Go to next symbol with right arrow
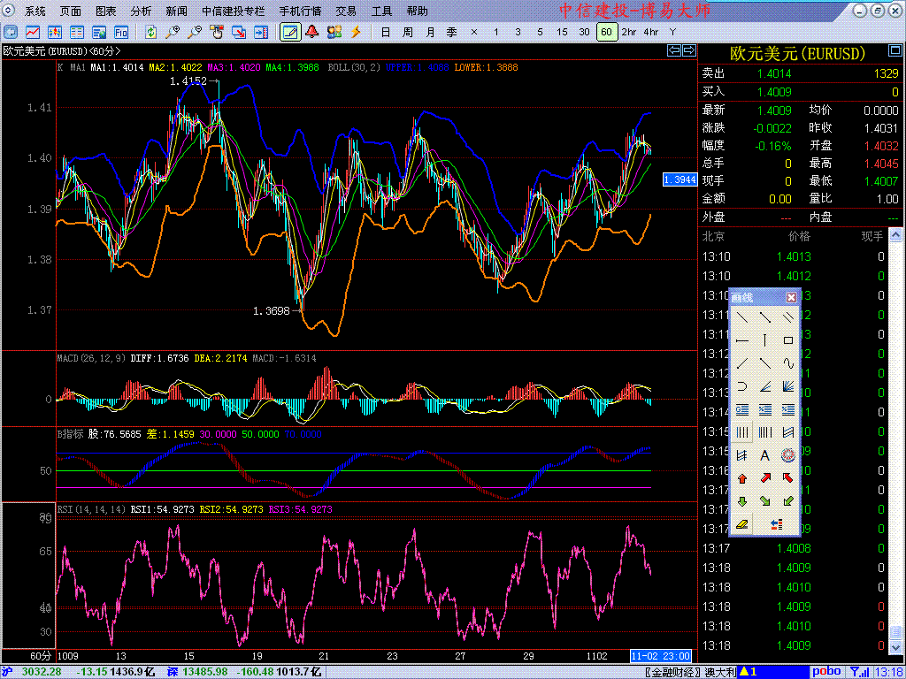 click(687, 51)
